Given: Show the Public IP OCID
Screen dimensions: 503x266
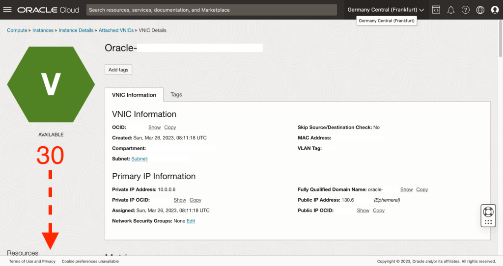Looking at the screenshot, I should (363, 211).
